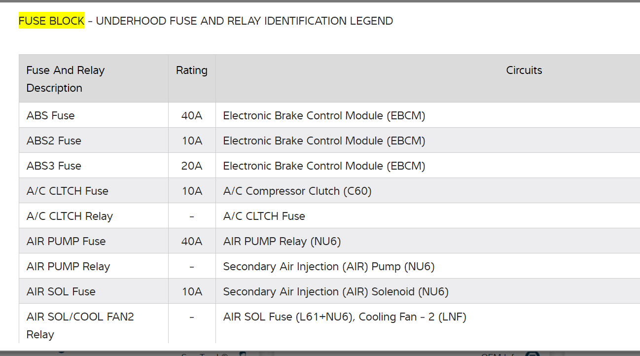The image size is (640, 356).
Task: Click the A/C CLTCH Fuse label
Action: coord(67,191)
